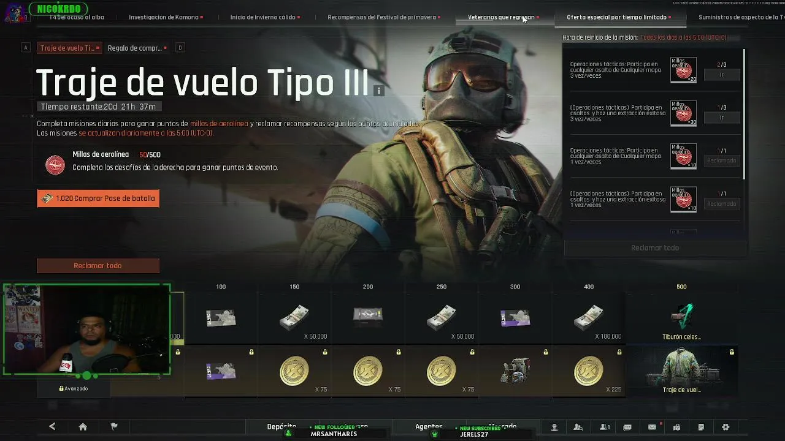This screenshot has width=785, height=441.
Task: Click the A previous-tab key hint
Action: [25, 48]
